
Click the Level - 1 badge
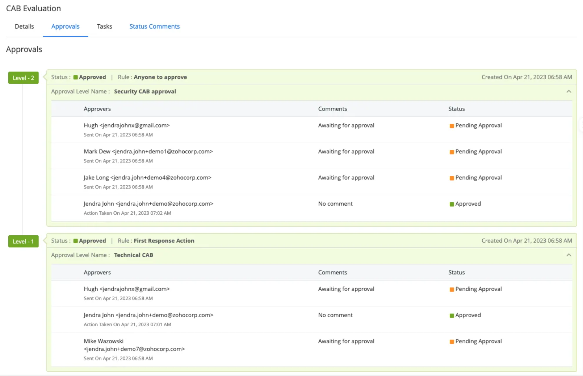pyautogui.click(x=23, y=241)
